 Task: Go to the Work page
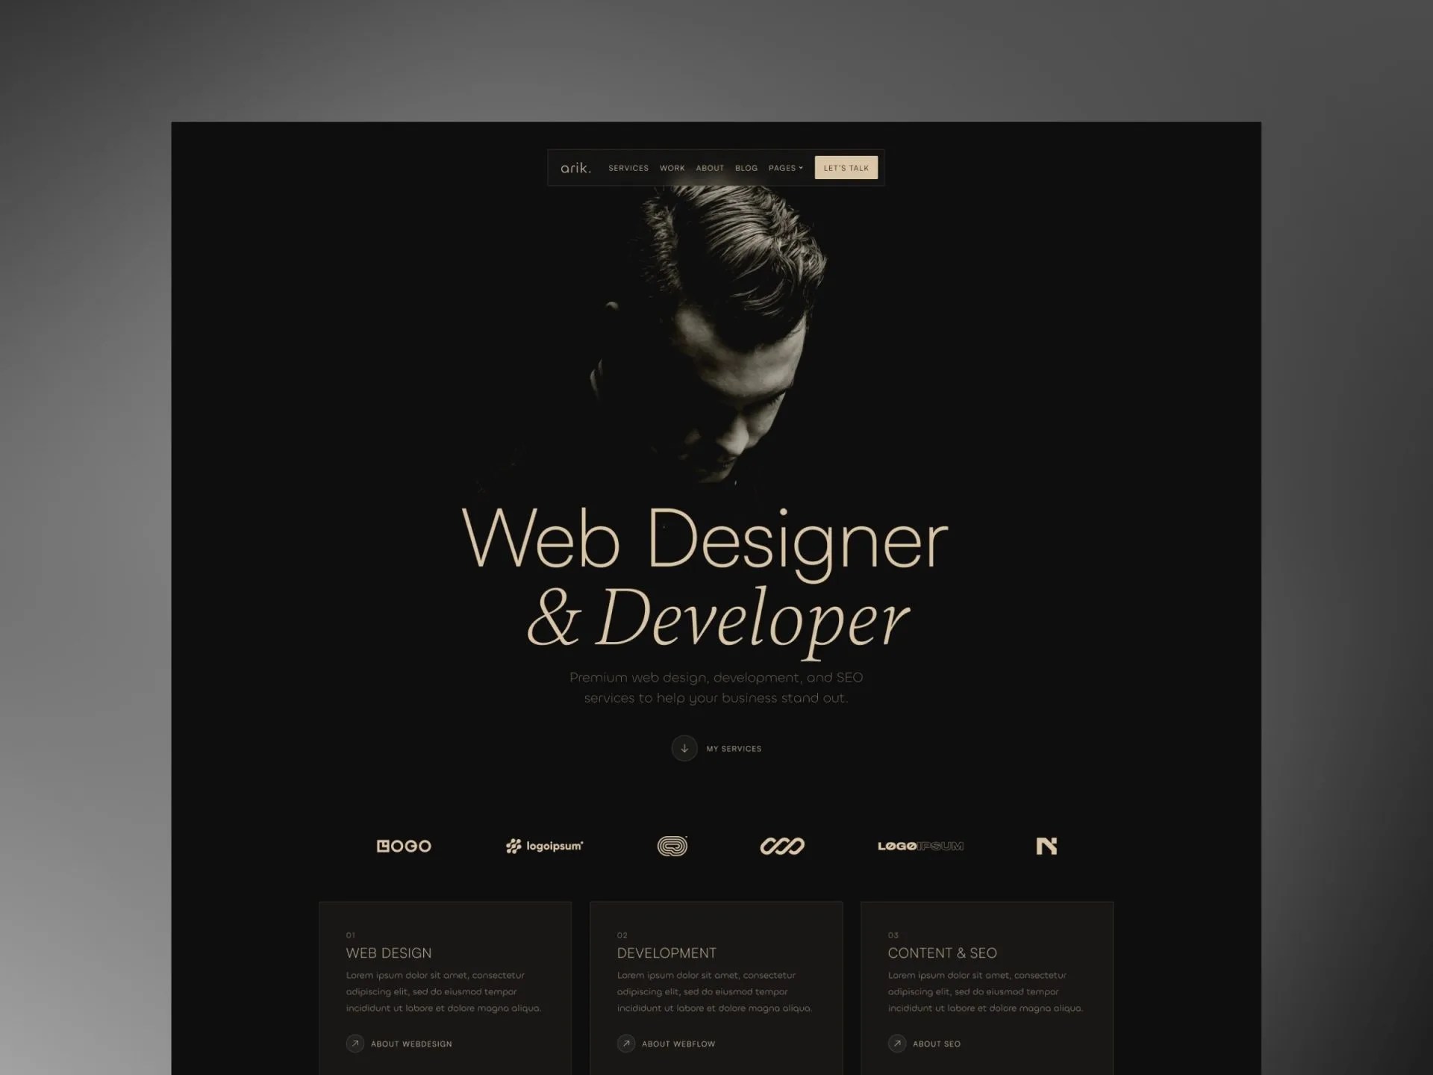point(672,168)
